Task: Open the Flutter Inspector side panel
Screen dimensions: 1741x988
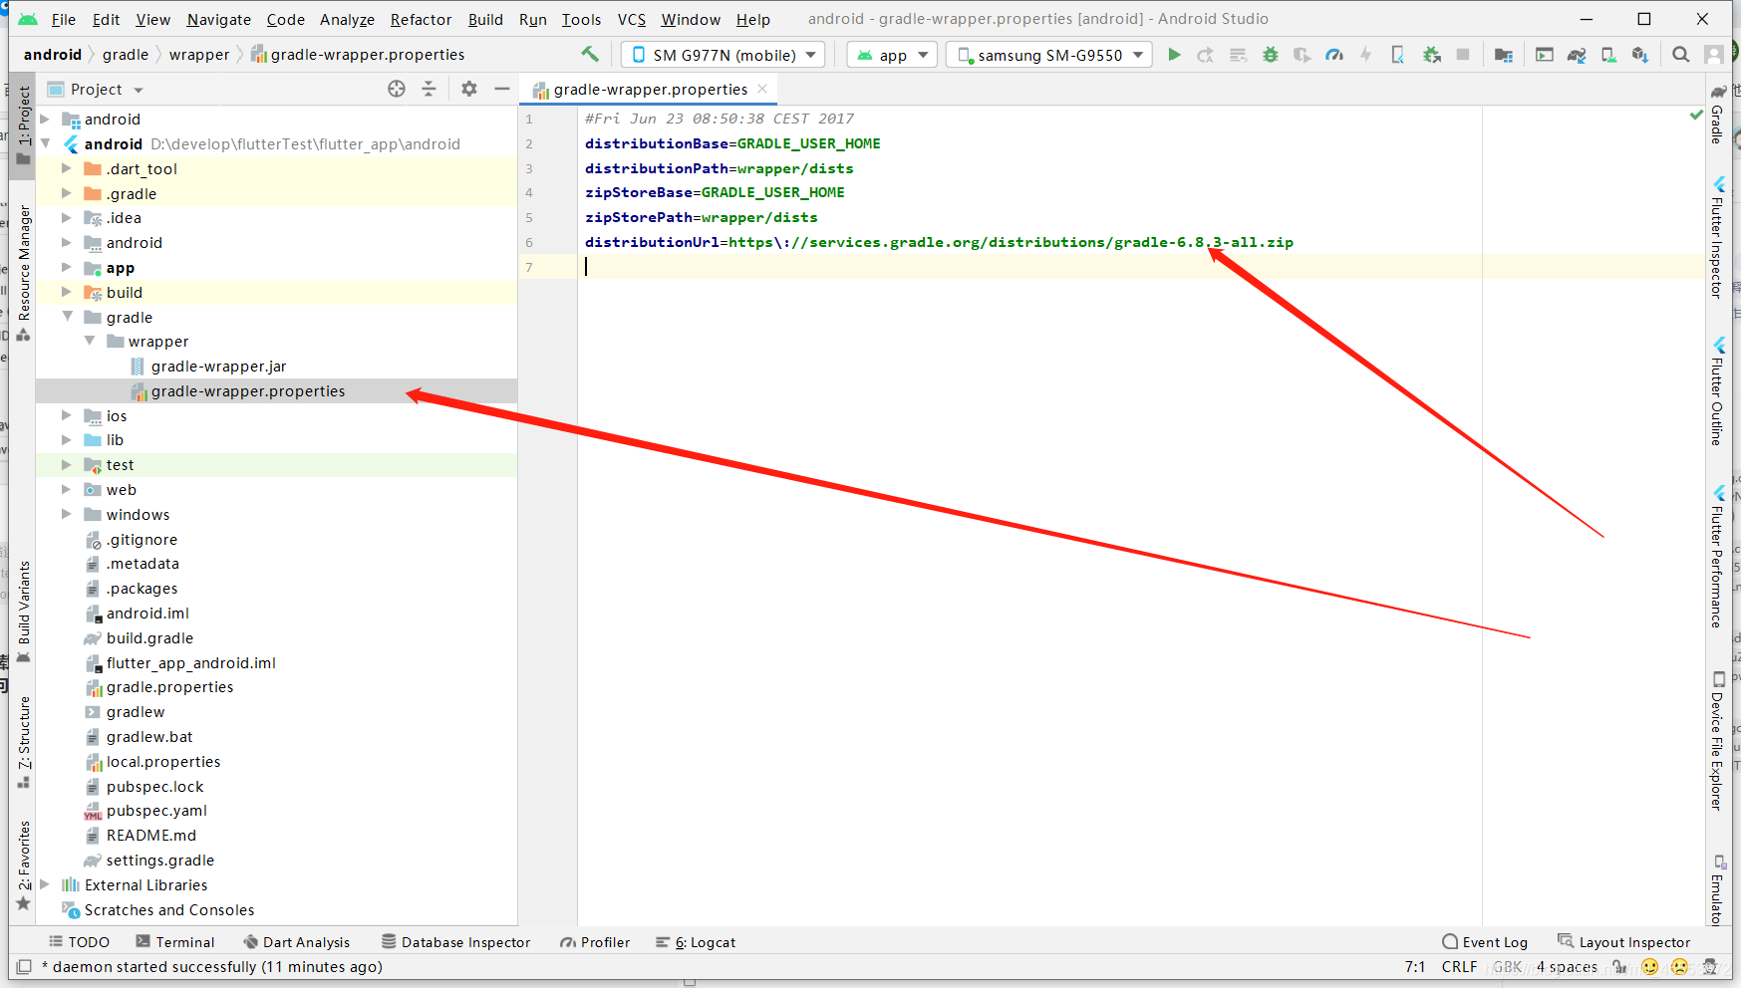Action: tap(1717, 237)
